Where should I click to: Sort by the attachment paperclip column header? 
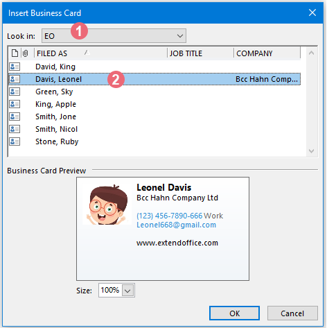pyautogui.click(x=26, y=53)
